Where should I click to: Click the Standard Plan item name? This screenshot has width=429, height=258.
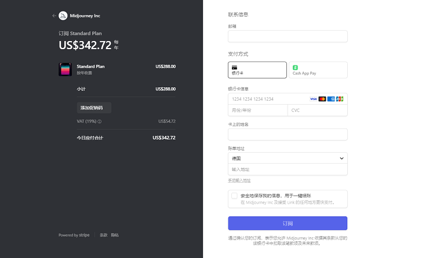tap(90, 67)
